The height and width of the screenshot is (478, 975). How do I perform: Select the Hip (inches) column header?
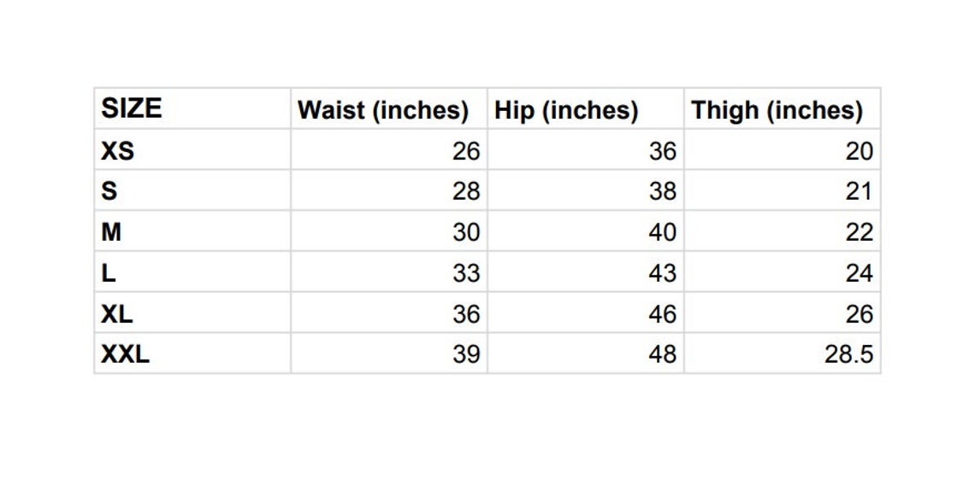tap(566, 110)
